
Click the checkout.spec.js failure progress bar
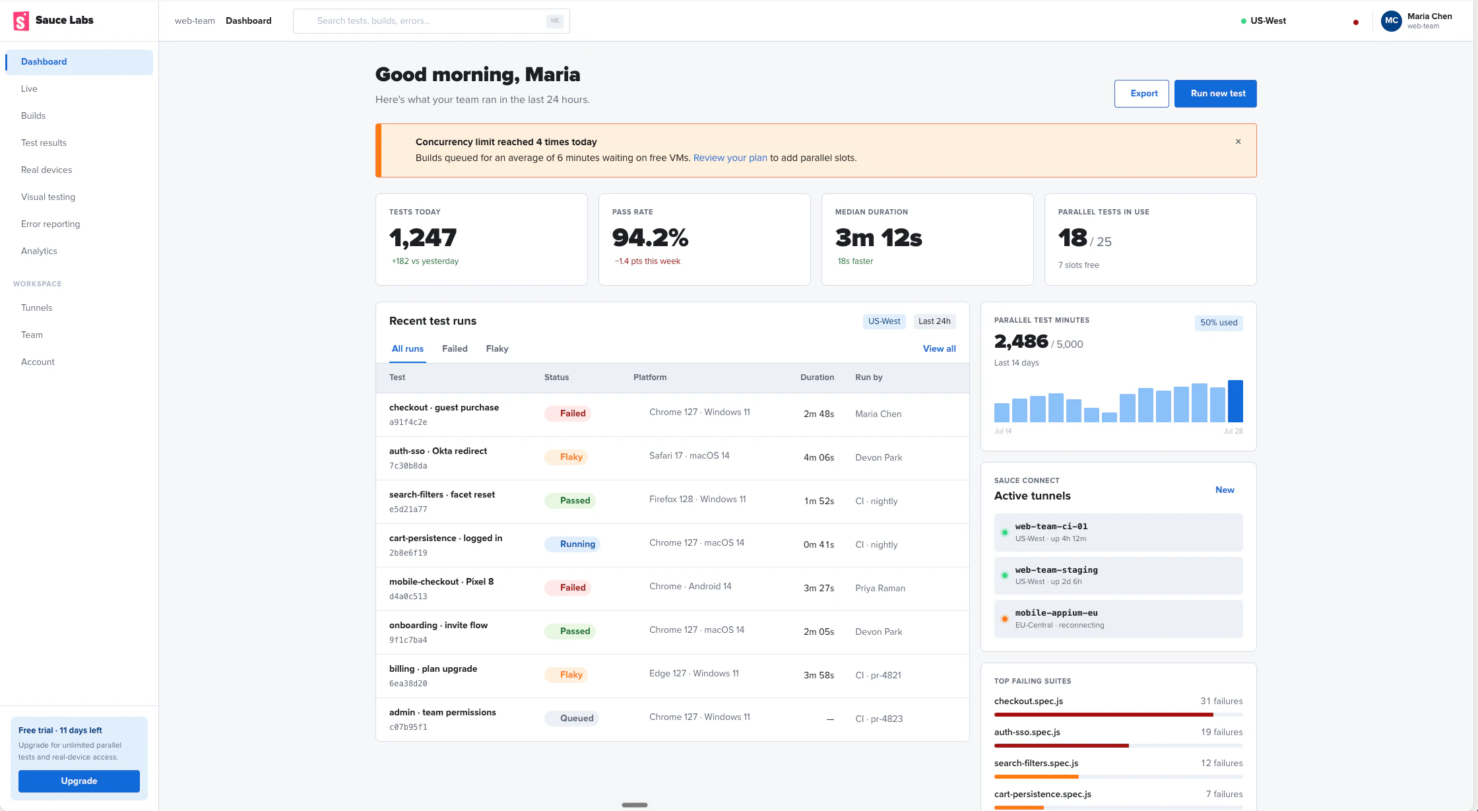(x=1118, y=715)
